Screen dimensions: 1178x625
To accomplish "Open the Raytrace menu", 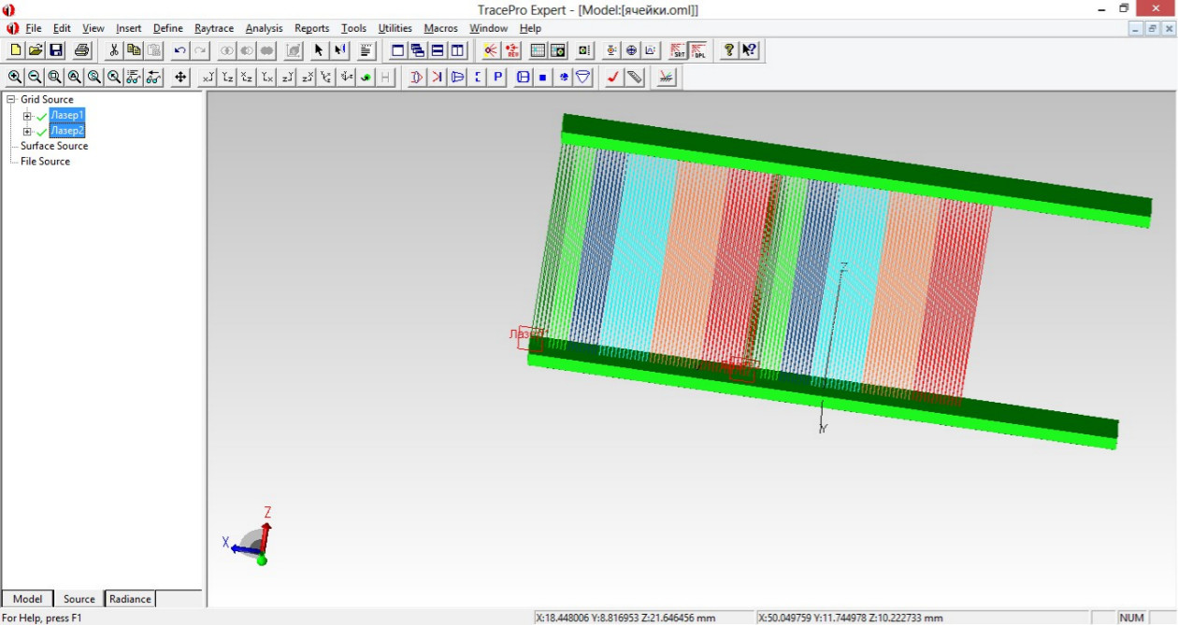I will coord(213,28).
